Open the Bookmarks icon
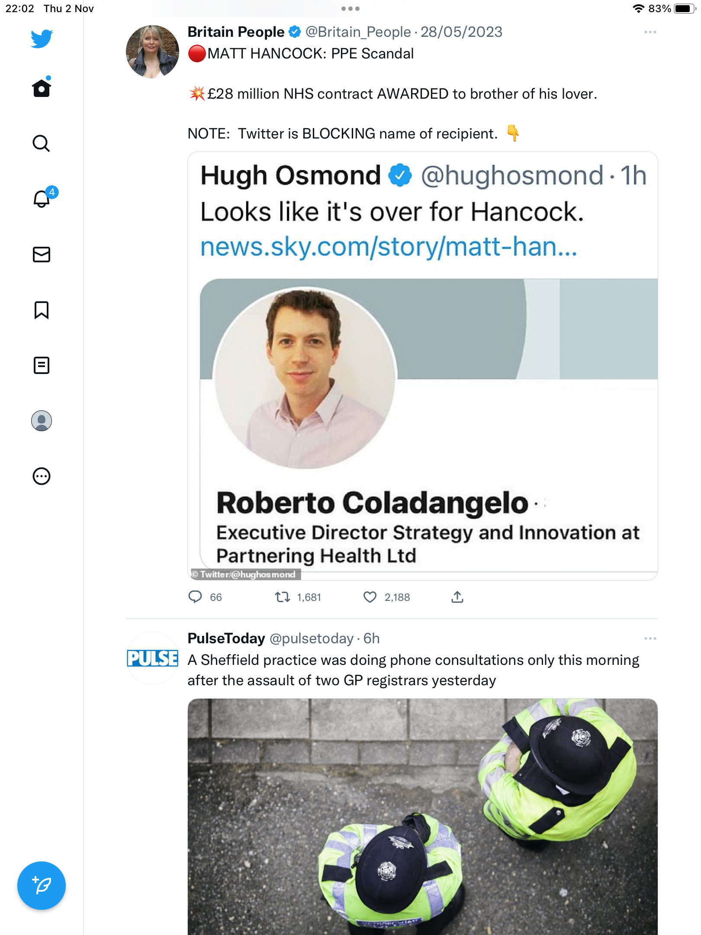The width and height of the screenshot is (701, 935). point(42,310)
